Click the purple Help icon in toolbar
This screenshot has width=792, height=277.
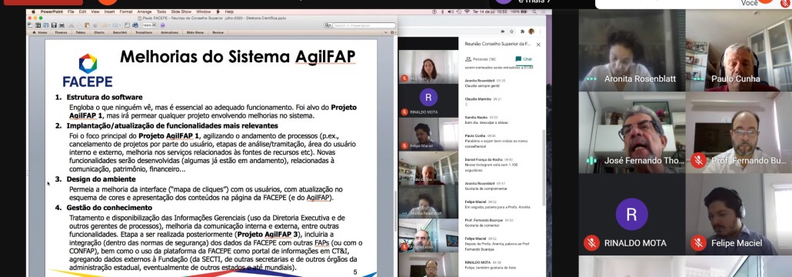coord(162,25)
